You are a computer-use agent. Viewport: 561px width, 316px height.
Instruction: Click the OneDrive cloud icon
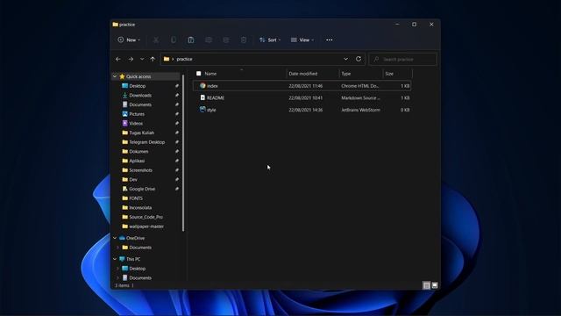click(x=122, y=238)
